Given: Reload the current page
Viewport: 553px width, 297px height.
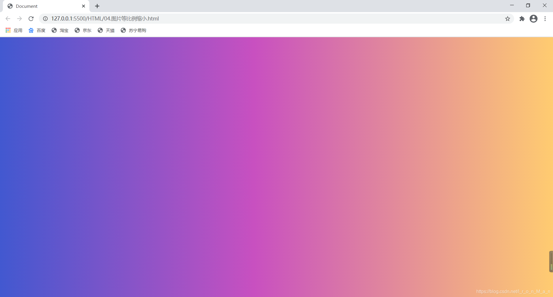Looking at the screenshot, I should click(31, 19).
